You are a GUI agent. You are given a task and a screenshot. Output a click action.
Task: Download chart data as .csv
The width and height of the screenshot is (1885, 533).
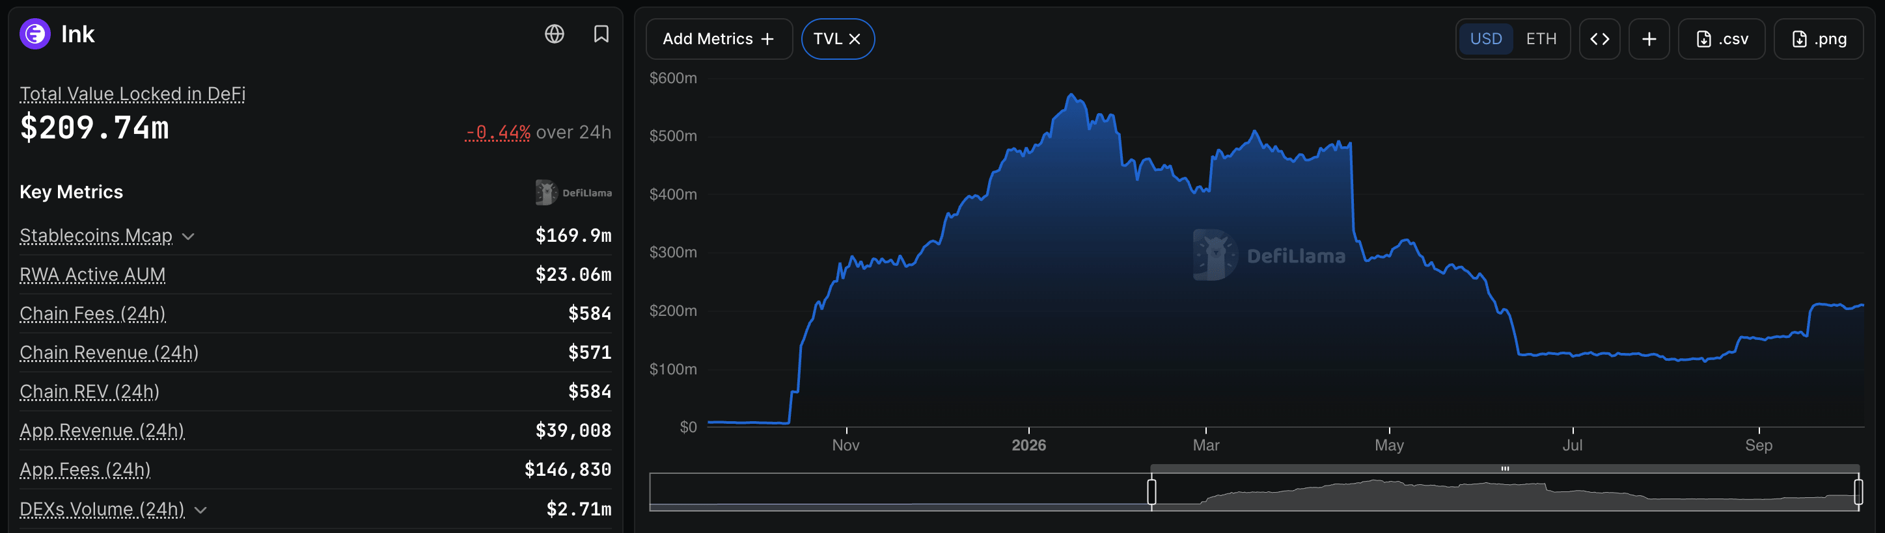pos(1721,39)
